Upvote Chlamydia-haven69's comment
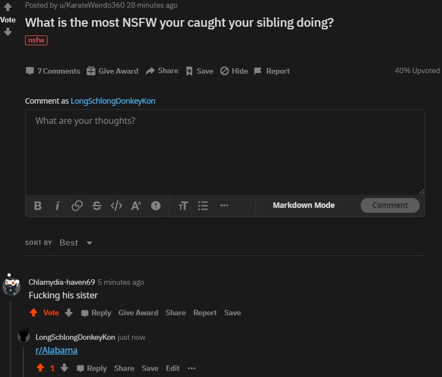 click(x=34, y=313)
